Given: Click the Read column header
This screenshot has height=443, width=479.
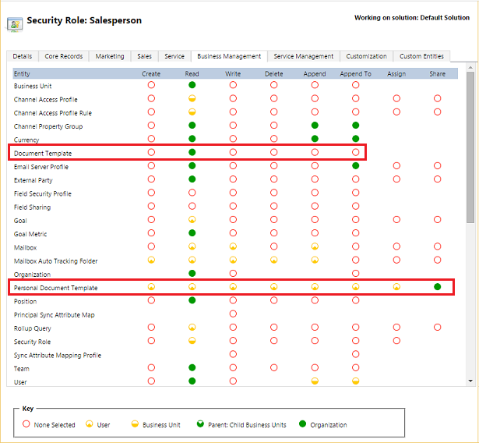Looking at the screenshot, I should click(x=192, y=73).
